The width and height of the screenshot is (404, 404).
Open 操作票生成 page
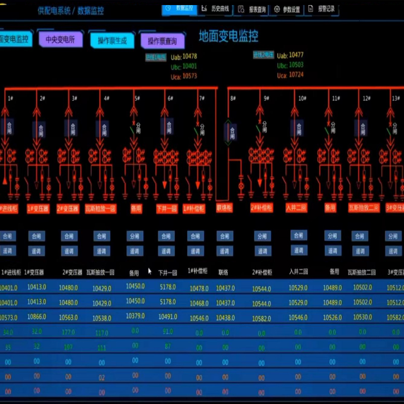click(112, 40)
